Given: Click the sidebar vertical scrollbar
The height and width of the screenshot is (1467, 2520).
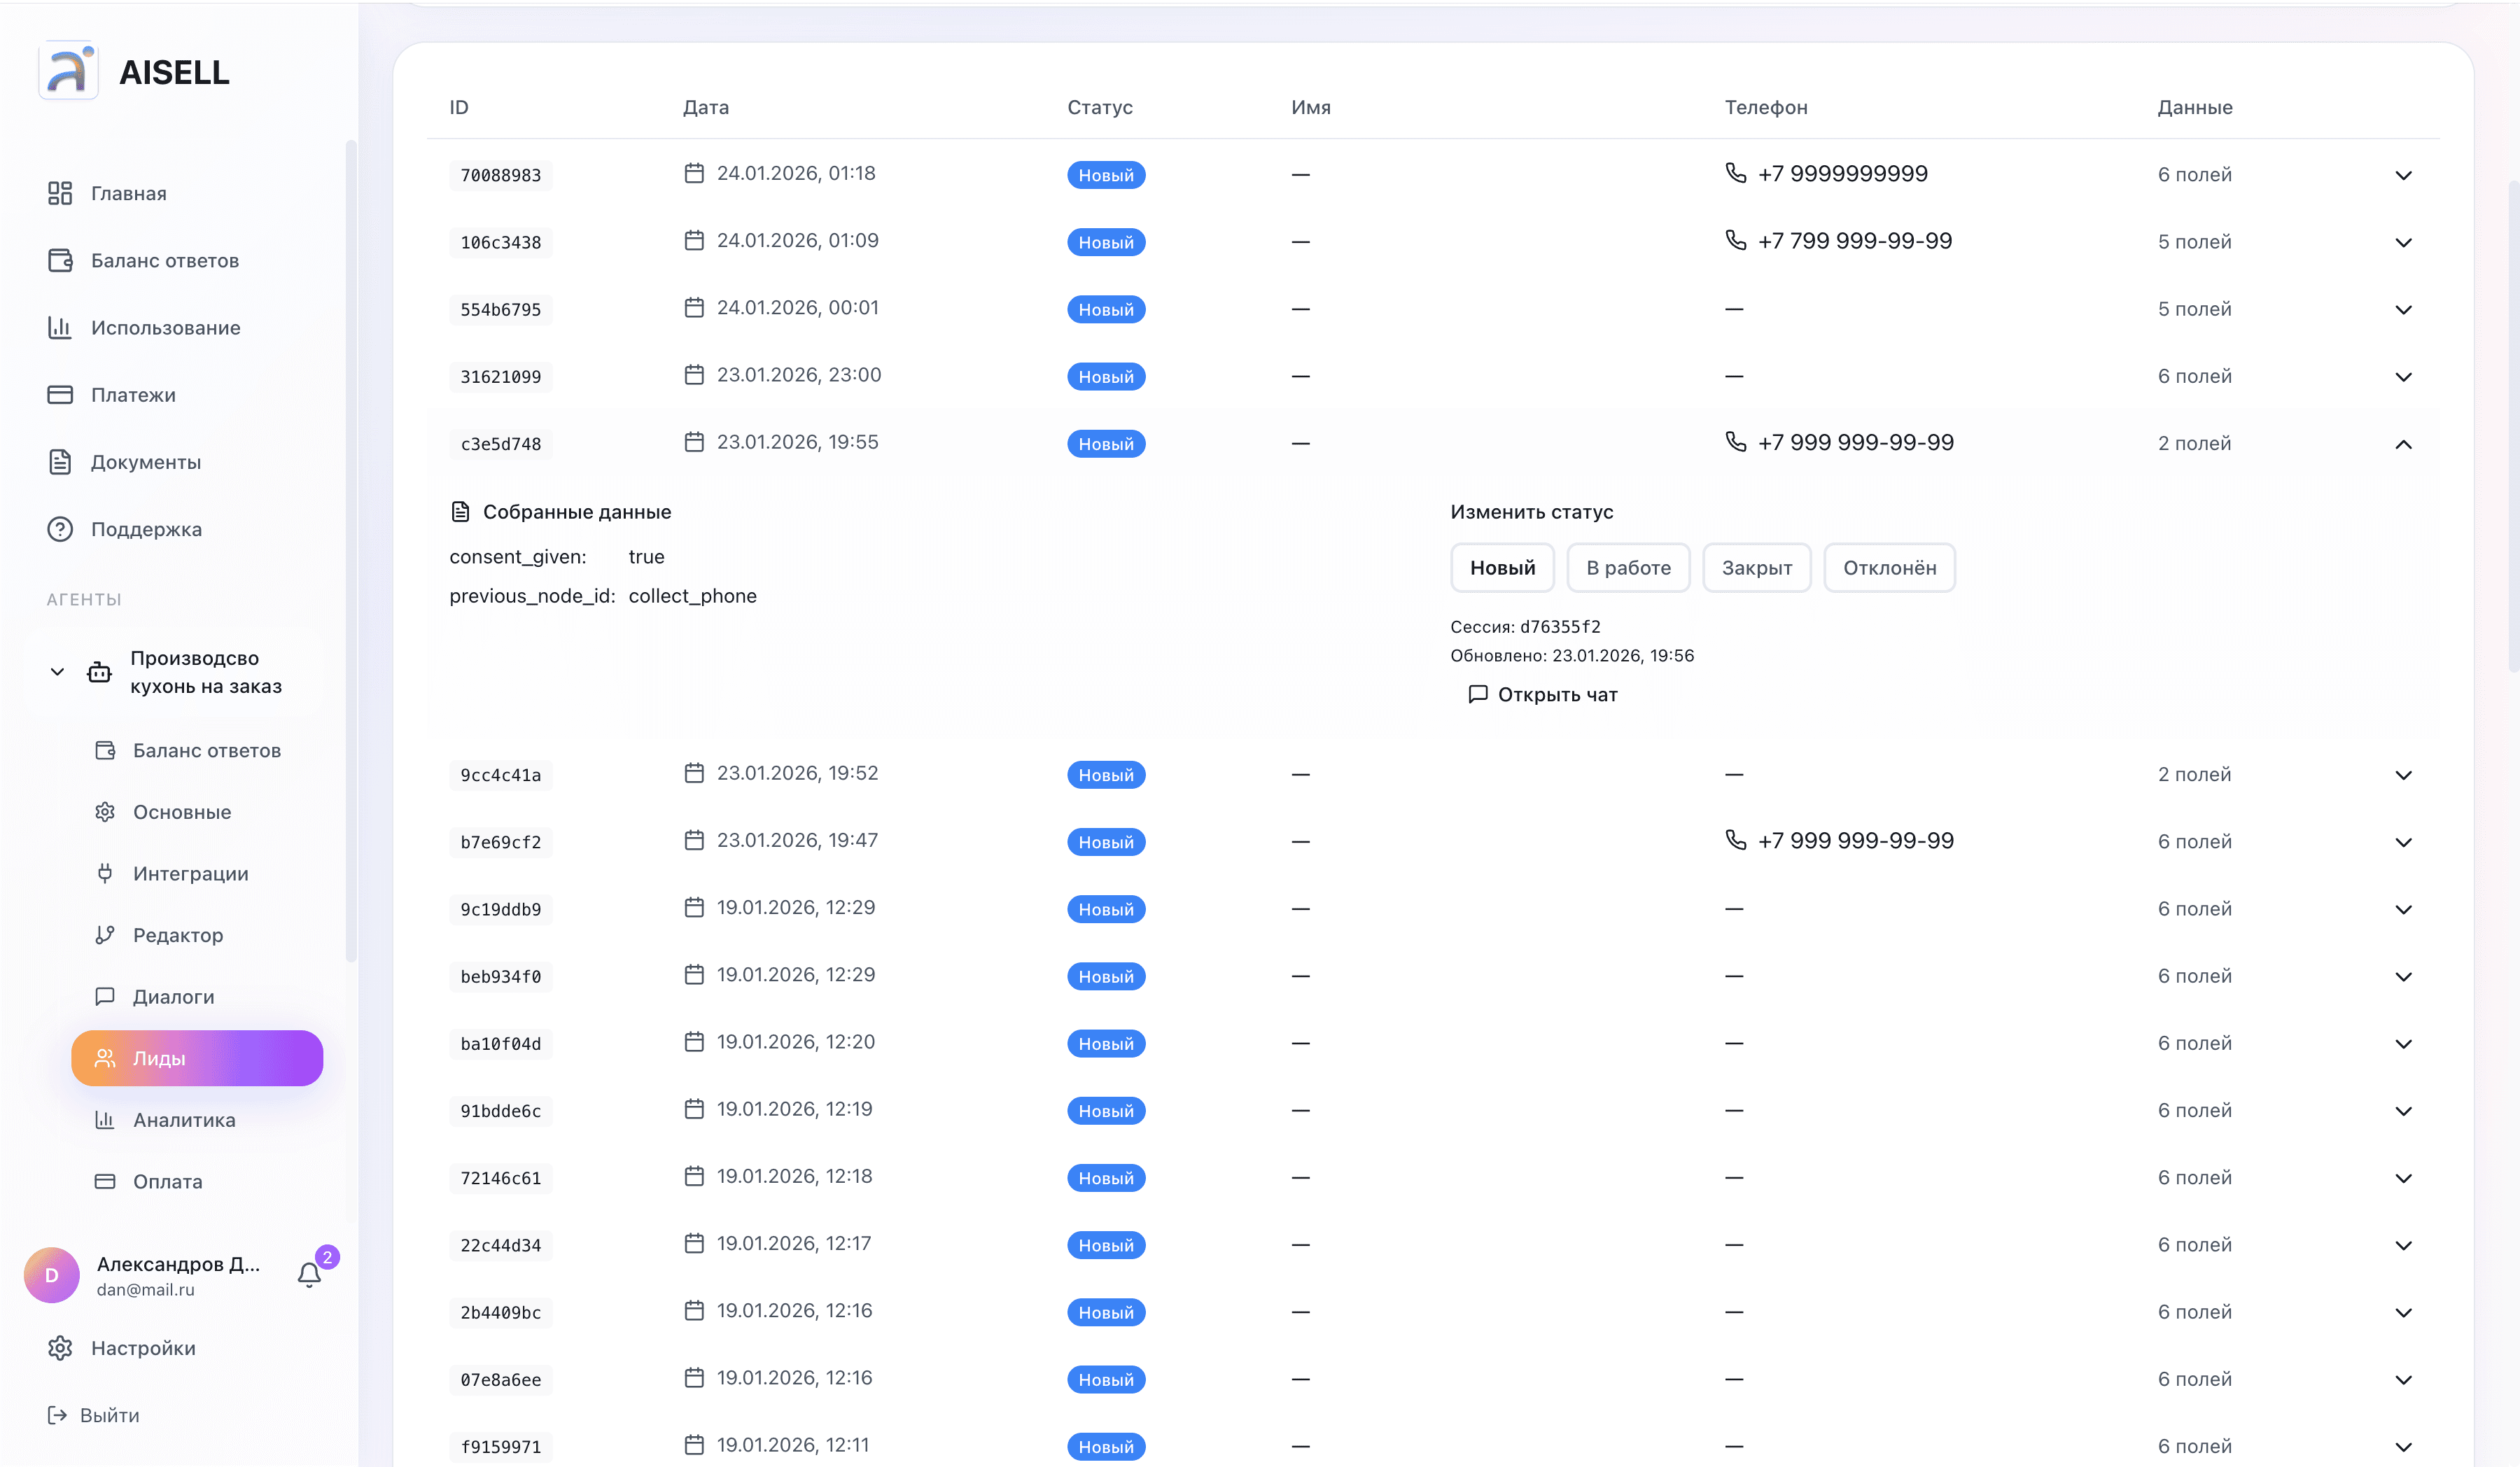Looking at the screenshot, I should (x=350, y=550).
